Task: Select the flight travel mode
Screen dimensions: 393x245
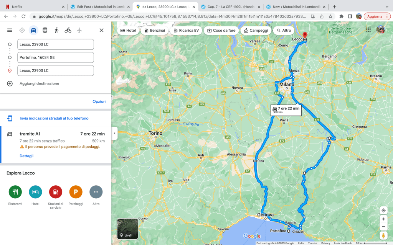Action: tap(79, 30)
